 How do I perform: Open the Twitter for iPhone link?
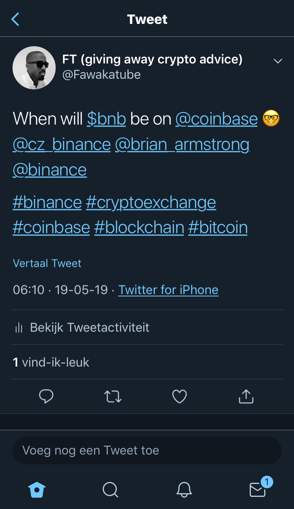point(168,290)
